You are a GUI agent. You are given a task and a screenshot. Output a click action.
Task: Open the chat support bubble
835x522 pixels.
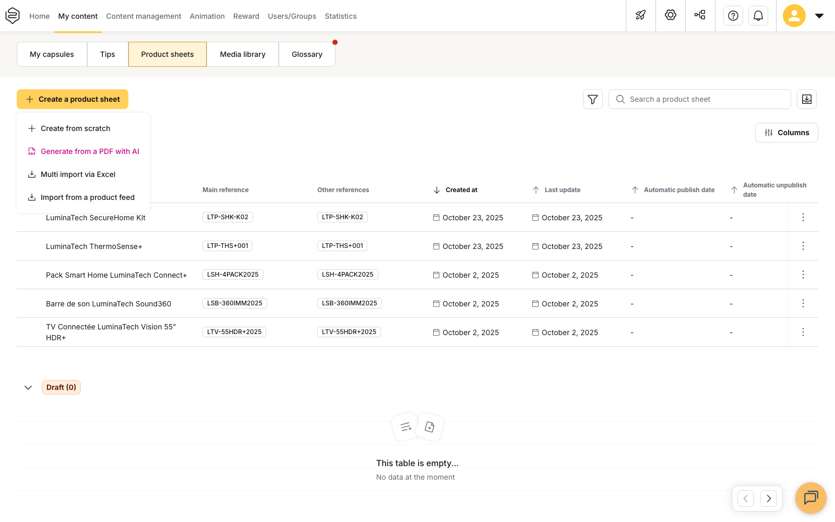(811, 498)
